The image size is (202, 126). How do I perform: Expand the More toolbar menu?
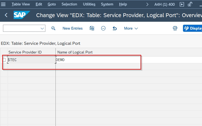click(131, 28)
